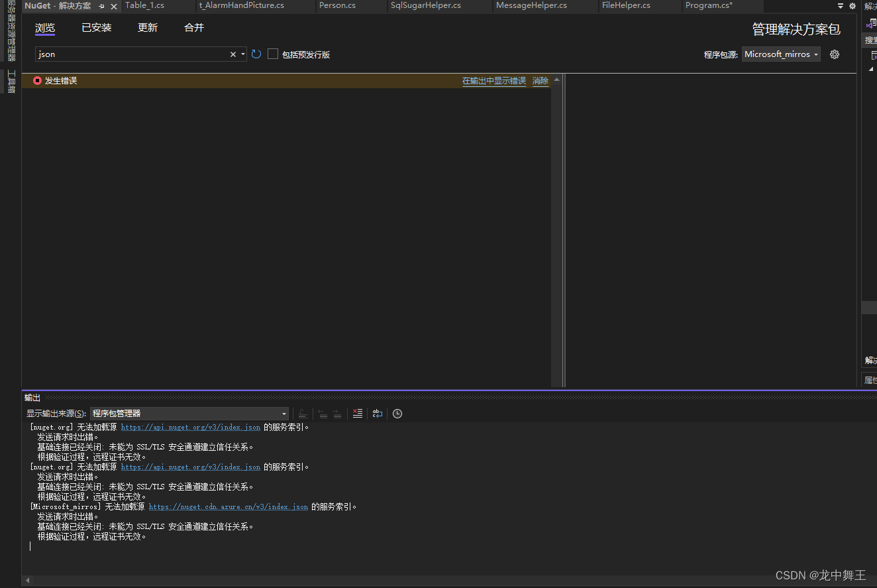Expand the search history dropdown arrow

243,54
